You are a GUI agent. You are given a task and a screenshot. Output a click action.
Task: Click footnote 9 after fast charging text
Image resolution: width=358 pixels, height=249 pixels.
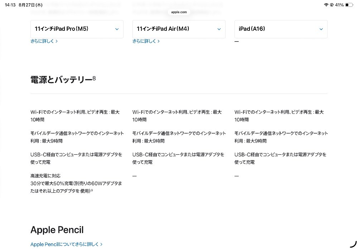click(92, 190)
